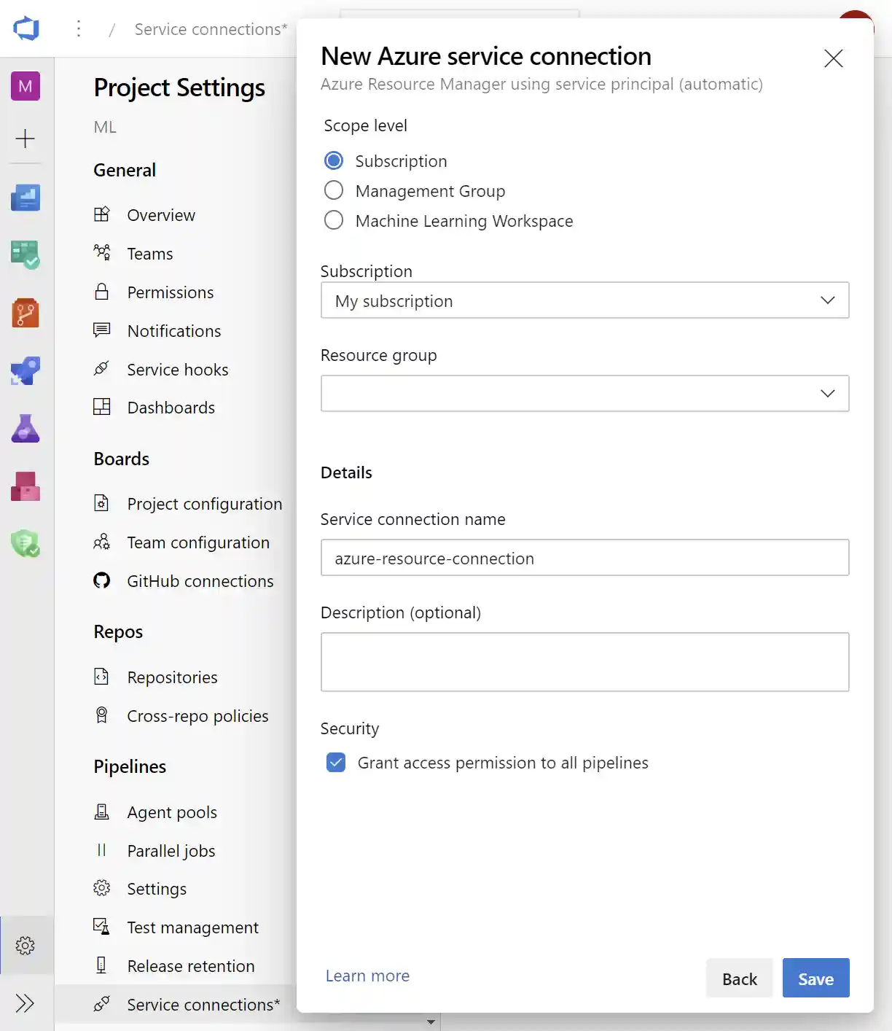
Task: Expand the sidebar with the chevron icon
Action: [x=26, y=1003]
